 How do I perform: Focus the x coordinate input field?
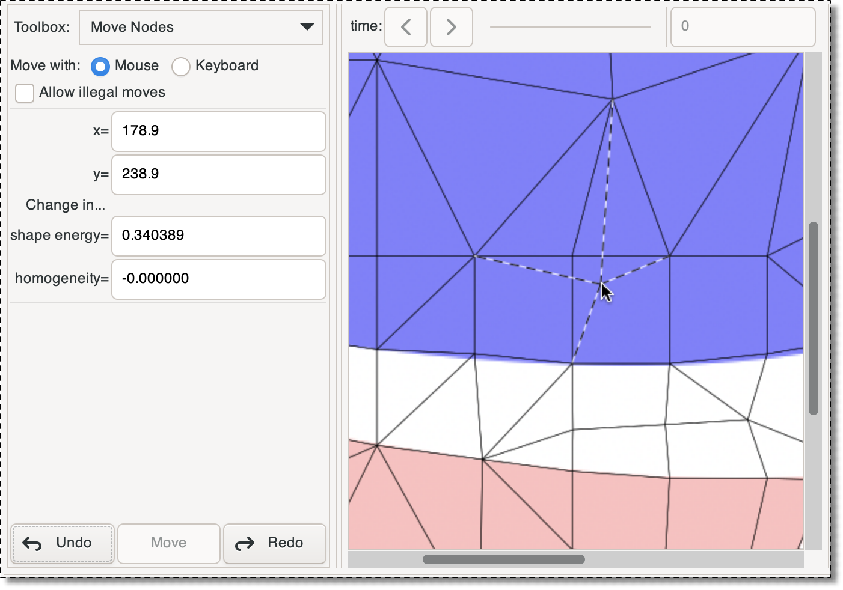tap(219, 131)
